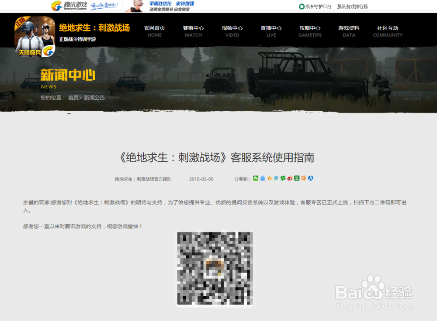Select the QR code image

215,268
